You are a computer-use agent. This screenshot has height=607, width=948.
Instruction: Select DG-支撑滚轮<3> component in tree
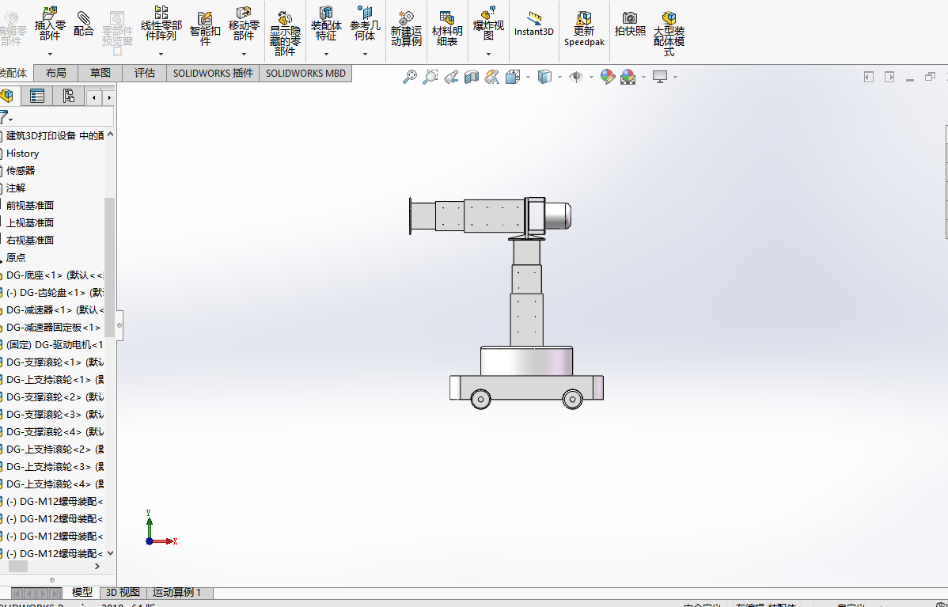click(x=55, y=414)
